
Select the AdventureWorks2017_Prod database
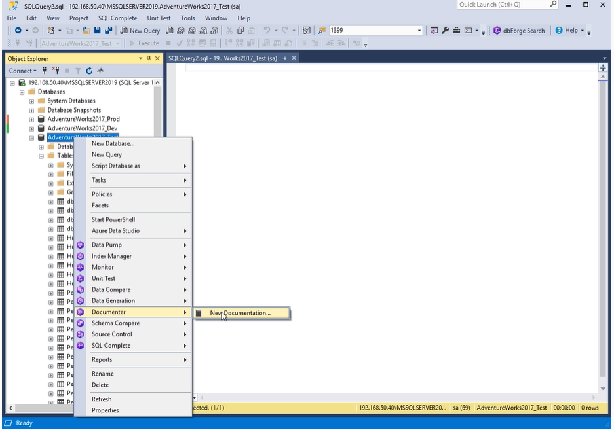[83, 119]
